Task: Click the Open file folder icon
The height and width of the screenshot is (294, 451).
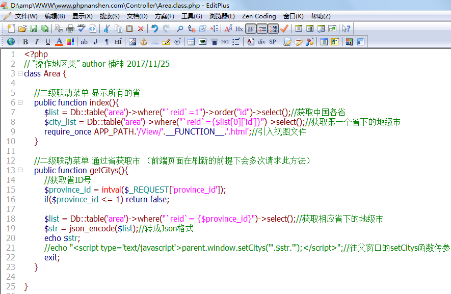Action: (x=22, y=29)
